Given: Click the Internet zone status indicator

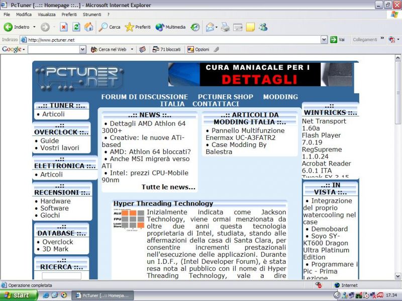Looking at the screenshot, I should pos(346,285).
